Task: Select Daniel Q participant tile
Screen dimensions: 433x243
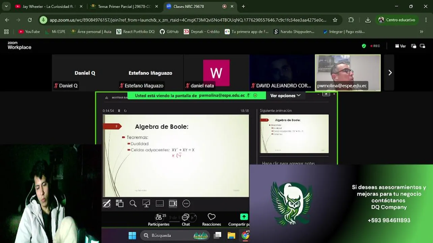Action: click(x=85, y=73)
